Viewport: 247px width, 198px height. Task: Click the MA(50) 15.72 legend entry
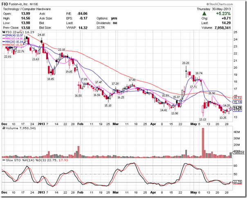tap(13, 45)
